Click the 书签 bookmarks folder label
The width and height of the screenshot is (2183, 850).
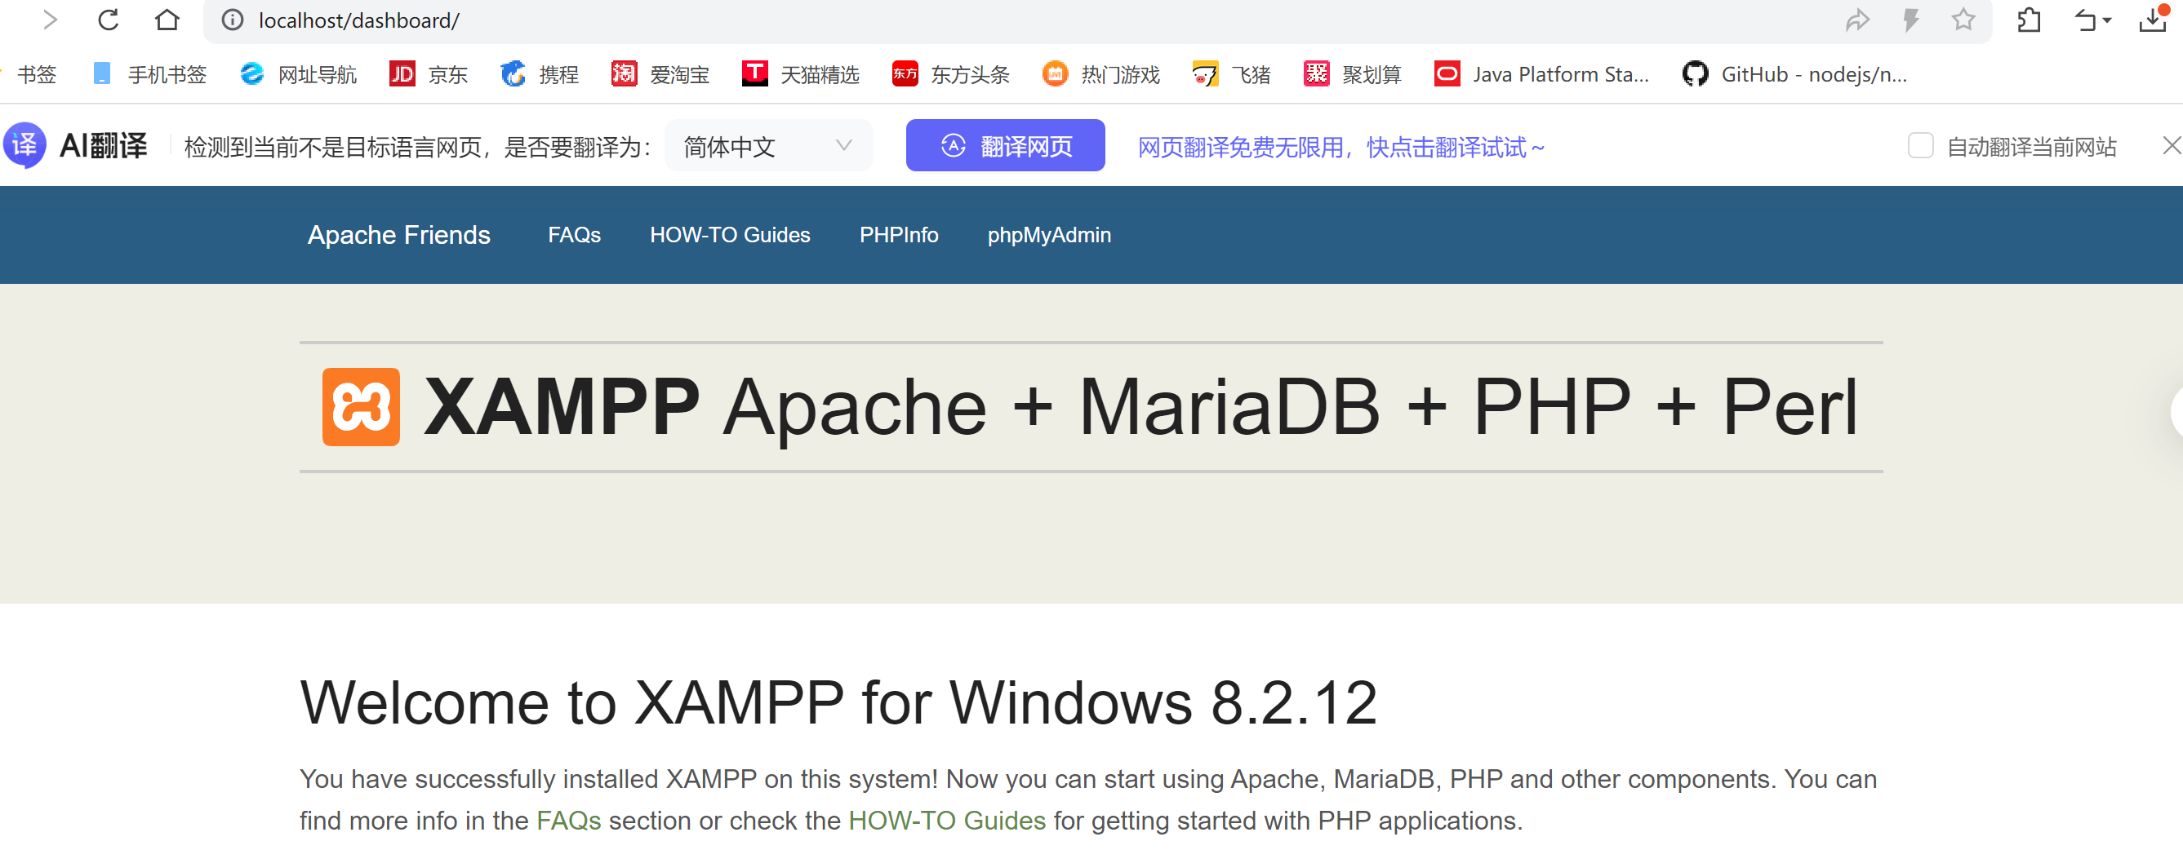click(37, 74)
